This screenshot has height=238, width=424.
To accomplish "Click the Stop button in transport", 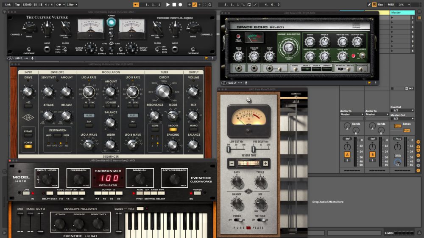I will (174, 4).
